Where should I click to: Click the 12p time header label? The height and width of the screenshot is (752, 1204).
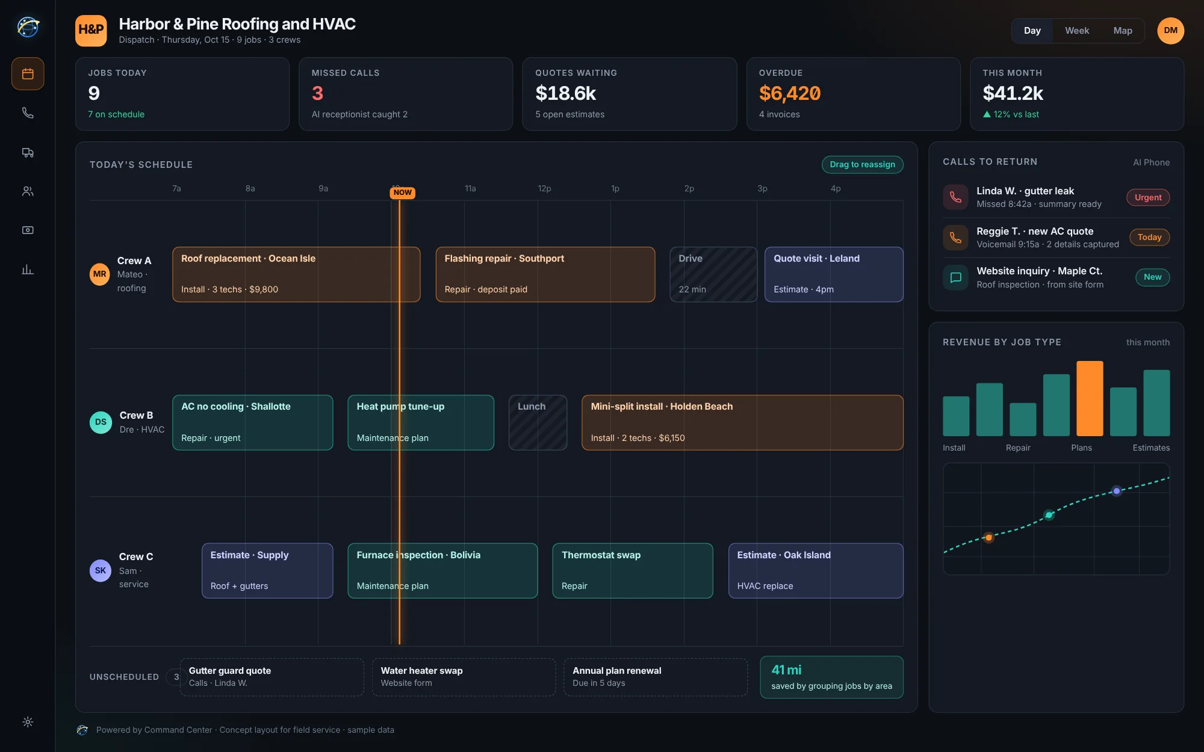click(544, 188)
